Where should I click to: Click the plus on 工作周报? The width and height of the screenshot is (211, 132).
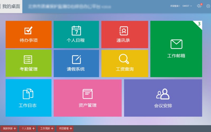coord(52,129)
